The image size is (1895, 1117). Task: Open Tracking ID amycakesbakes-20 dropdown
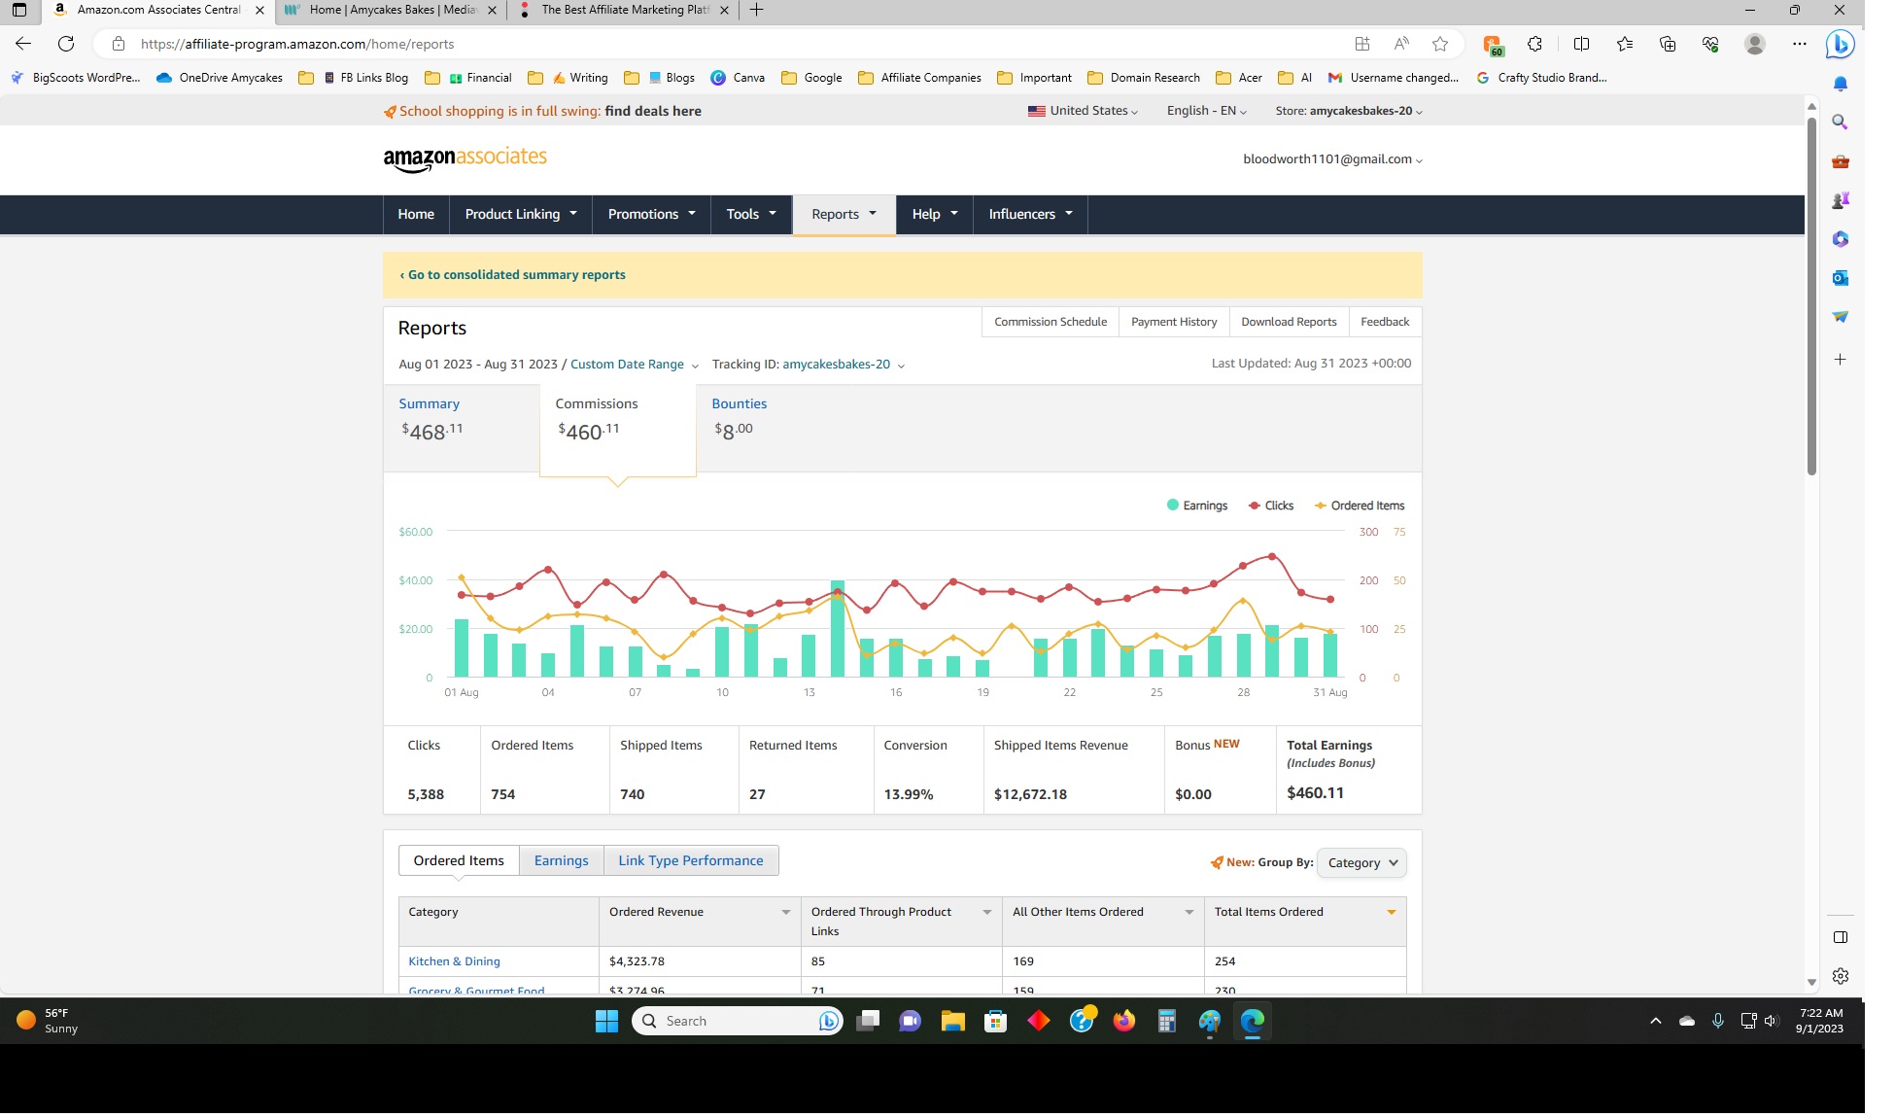point(844,365)
